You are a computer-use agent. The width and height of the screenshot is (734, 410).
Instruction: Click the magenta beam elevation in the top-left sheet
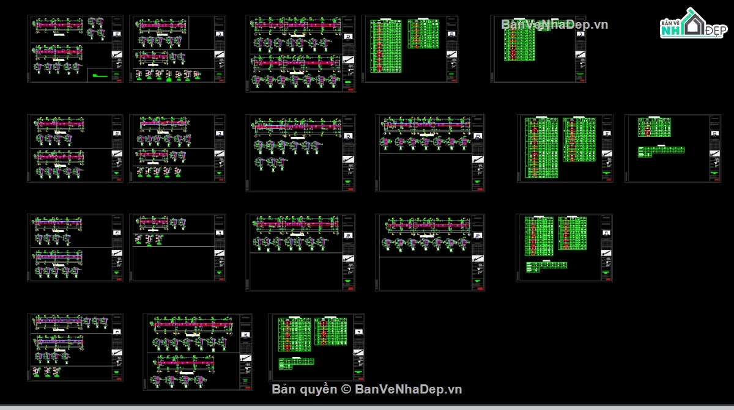pos(59,26)
